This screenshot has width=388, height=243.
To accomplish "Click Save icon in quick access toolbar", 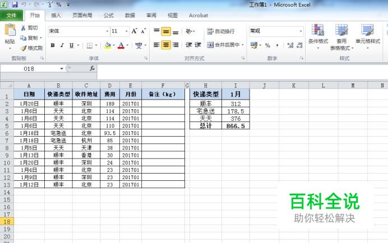I will [x=15, y=4].
